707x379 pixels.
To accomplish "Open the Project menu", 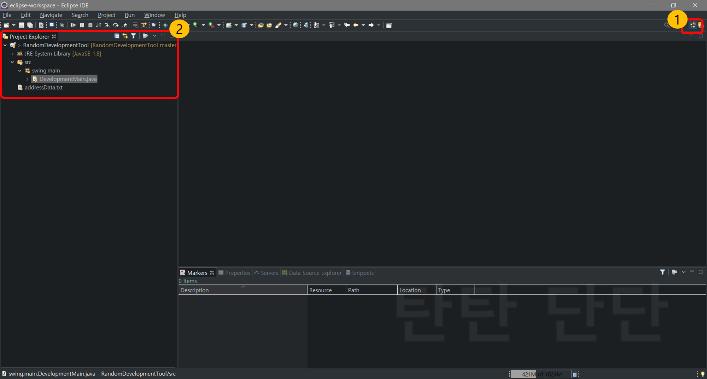I will (106, 15).
